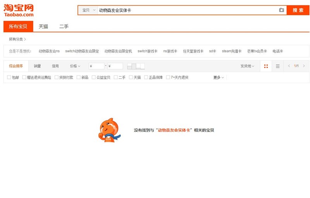Image resolution: width=310 pixels, height=198 pixels.
Task: Sort by 综合排序
Action: click(x=16, y=66)
